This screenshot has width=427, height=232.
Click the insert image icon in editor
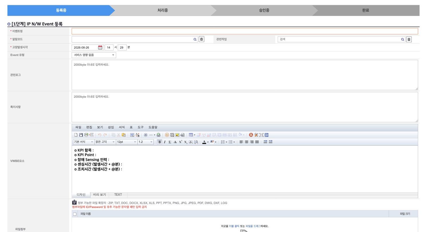177,135
